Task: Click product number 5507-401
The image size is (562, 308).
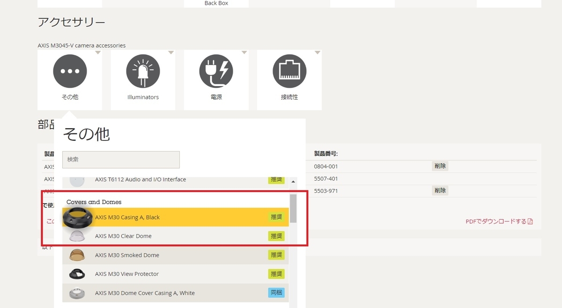Action: 326,178
